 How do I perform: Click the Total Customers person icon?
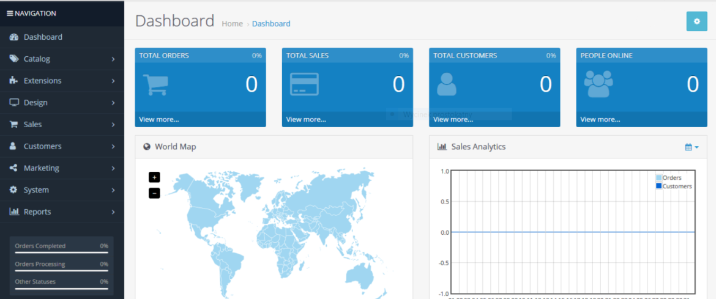click(447, 84)
